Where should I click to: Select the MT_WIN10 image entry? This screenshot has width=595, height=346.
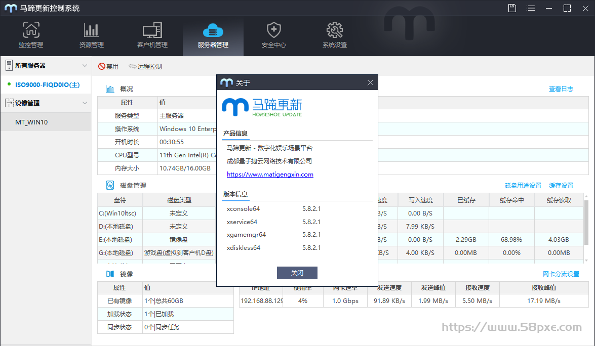[46, 122]
